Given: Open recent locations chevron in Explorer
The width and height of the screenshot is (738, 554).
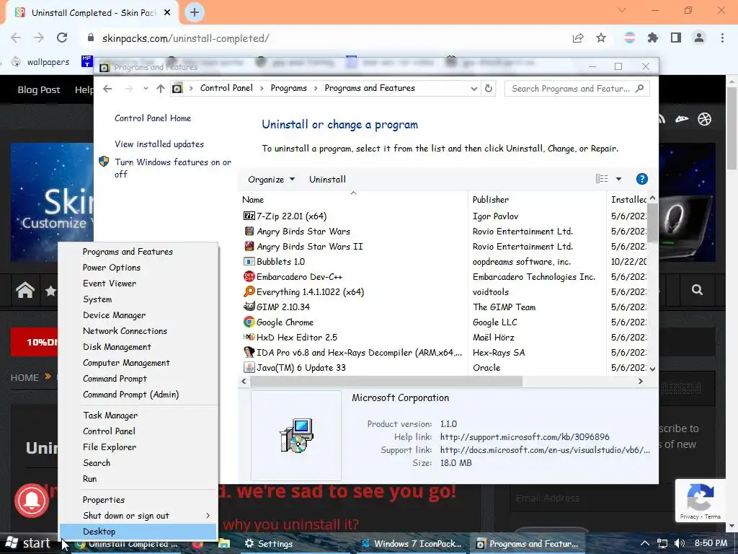Looking at the screenshot, I should (x=146, y=89).
